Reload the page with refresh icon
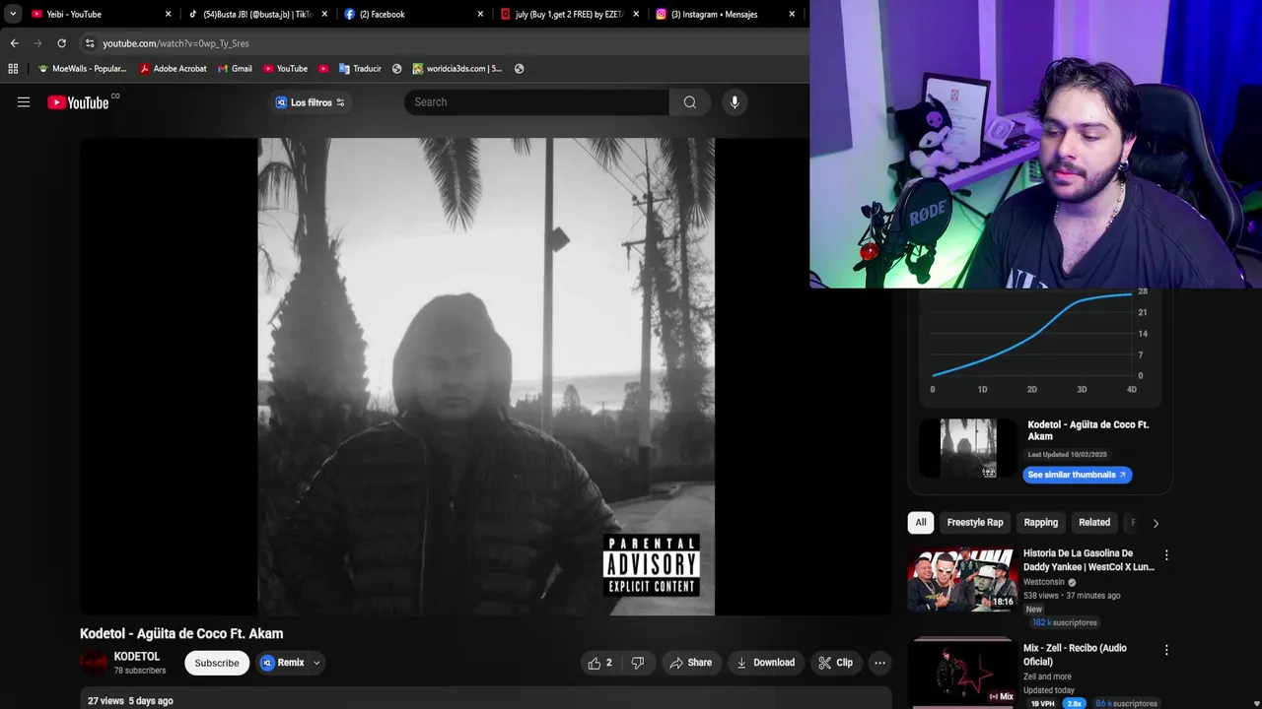1262x709 pixels. tap(61, 43)
